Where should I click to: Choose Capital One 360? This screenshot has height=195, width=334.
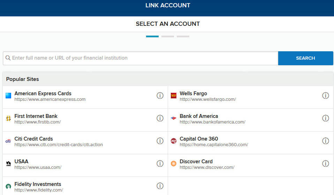point(199,139)
